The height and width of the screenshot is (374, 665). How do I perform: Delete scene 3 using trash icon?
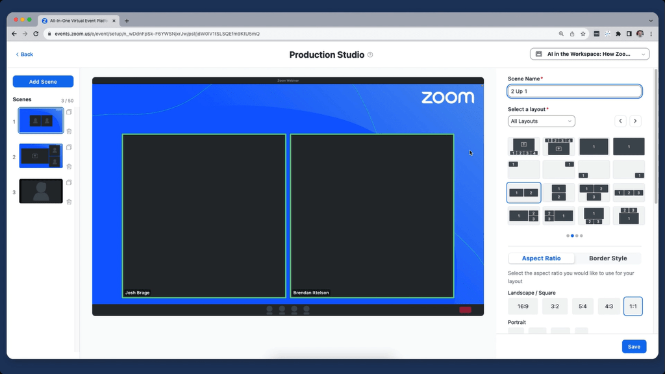click(x=69, y=201)
